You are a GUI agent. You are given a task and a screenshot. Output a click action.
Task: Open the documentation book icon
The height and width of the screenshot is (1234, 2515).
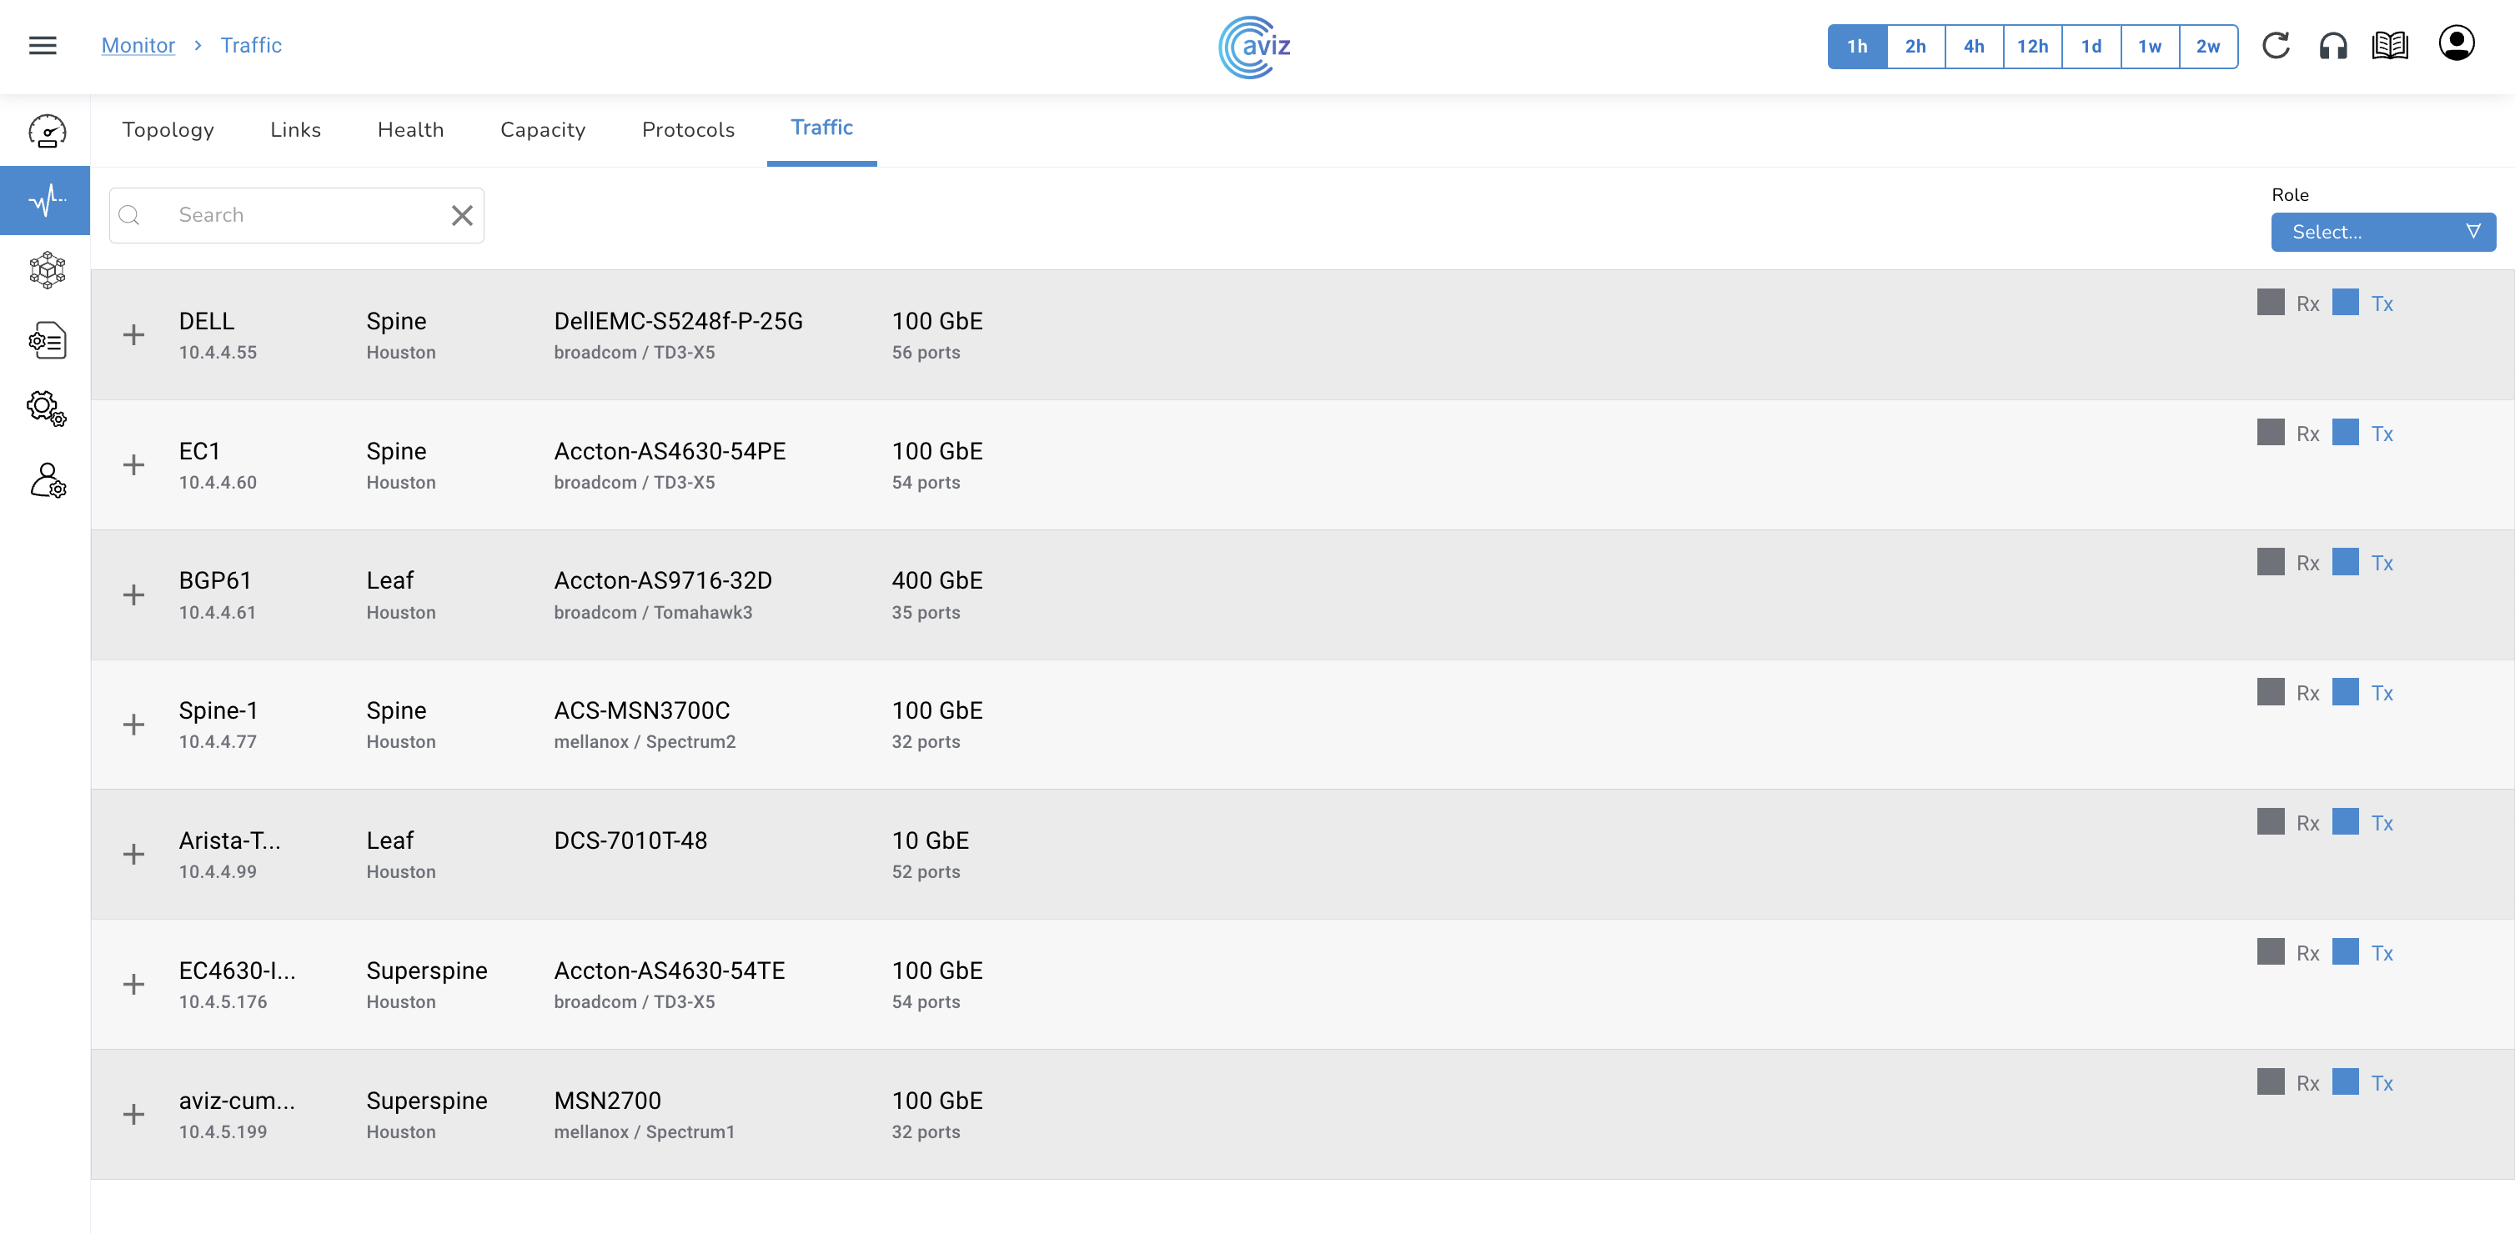[2390, 46]
